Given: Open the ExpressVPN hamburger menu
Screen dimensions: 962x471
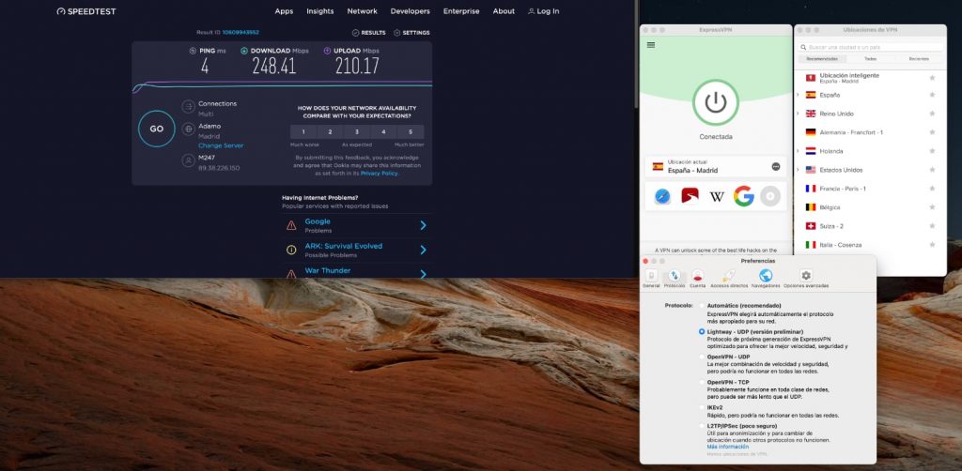Looking at the screenshot, I should click(x=651, y=45).
